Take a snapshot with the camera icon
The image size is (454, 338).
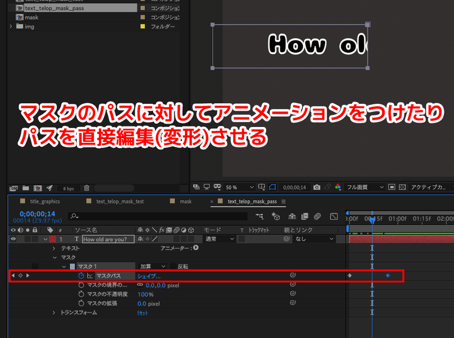[317, 187]
